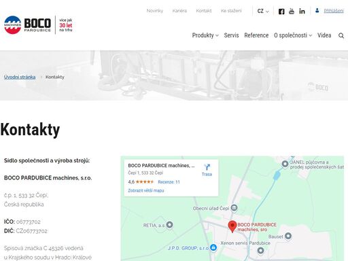Screen dimensions: 348x261
Task: Open the site search magnifier
Action: (341, 35)
